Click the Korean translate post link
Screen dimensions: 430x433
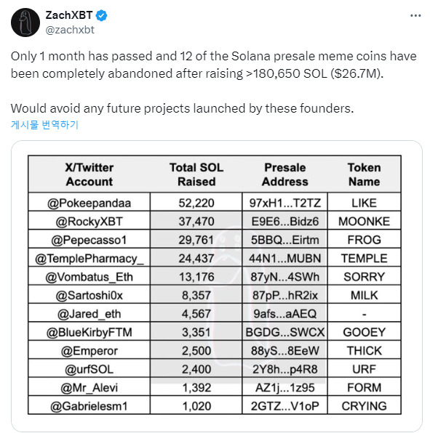coord(44,124)
